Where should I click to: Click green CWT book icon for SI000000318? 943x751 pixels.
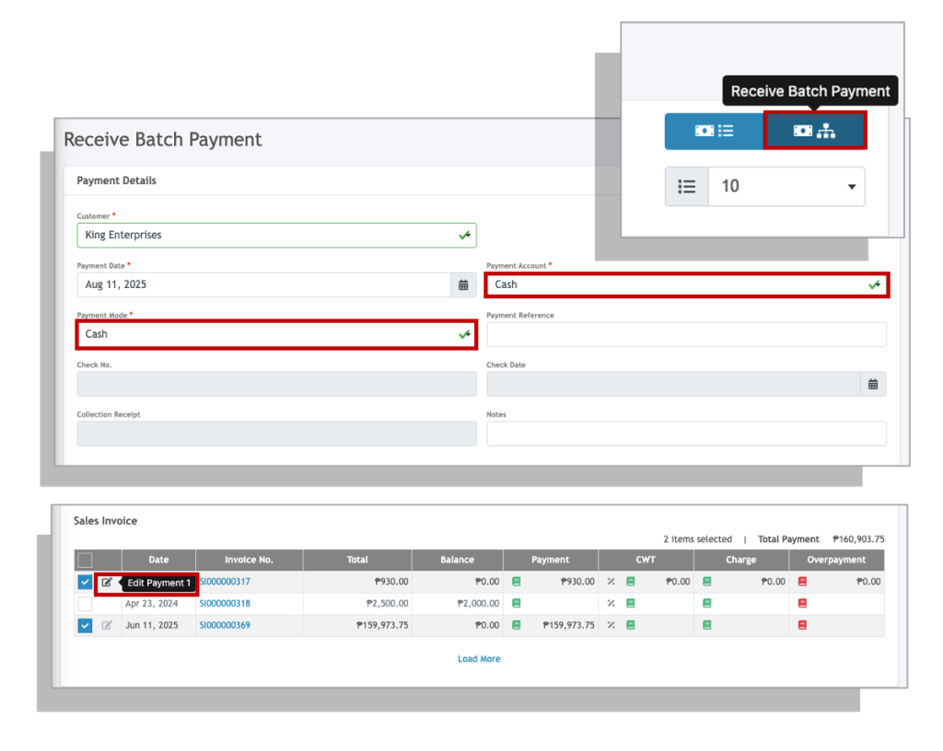[x=630, y=603]
